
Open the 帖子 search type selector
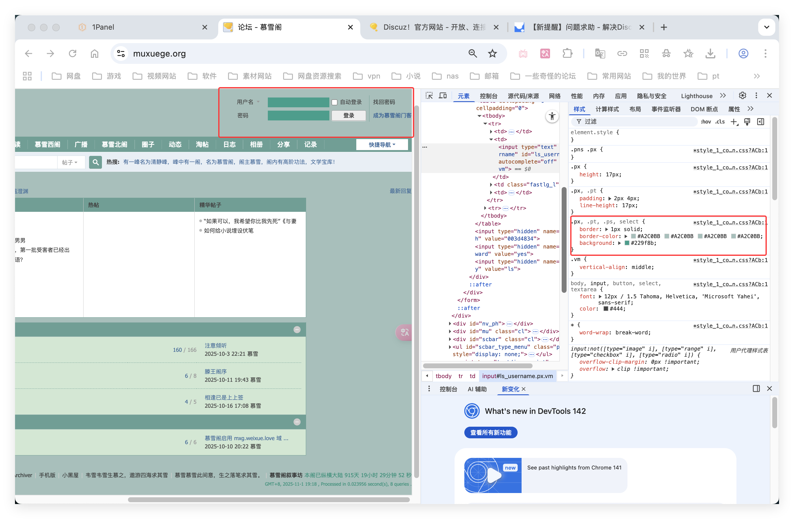(x=71, y=162)
